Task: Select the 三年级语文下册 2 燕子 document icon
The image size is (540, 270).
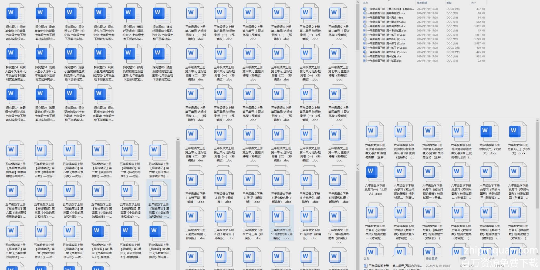Action: [224, 180]
